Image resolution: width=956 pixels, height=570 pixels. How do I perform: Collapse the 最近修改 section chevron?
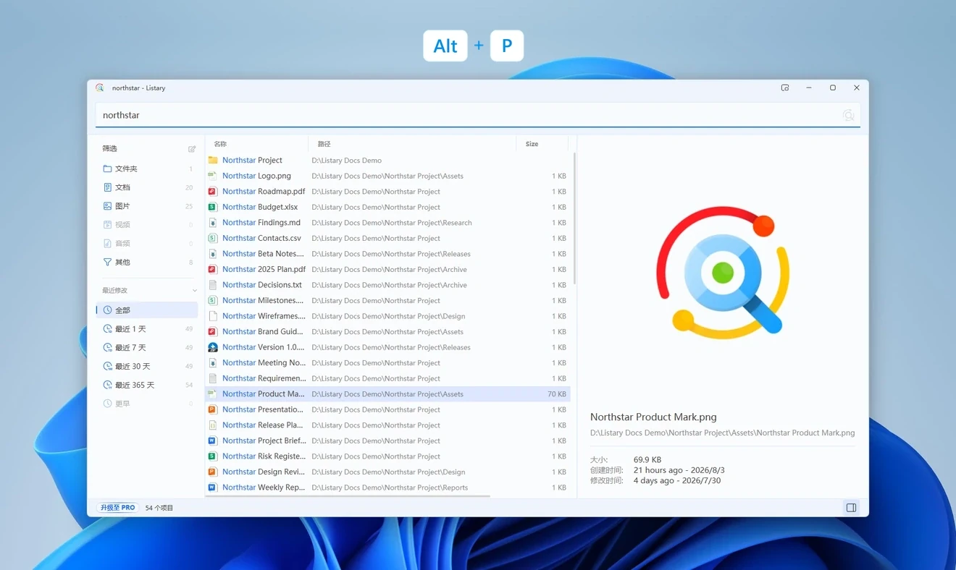click(x=194, y=291)
